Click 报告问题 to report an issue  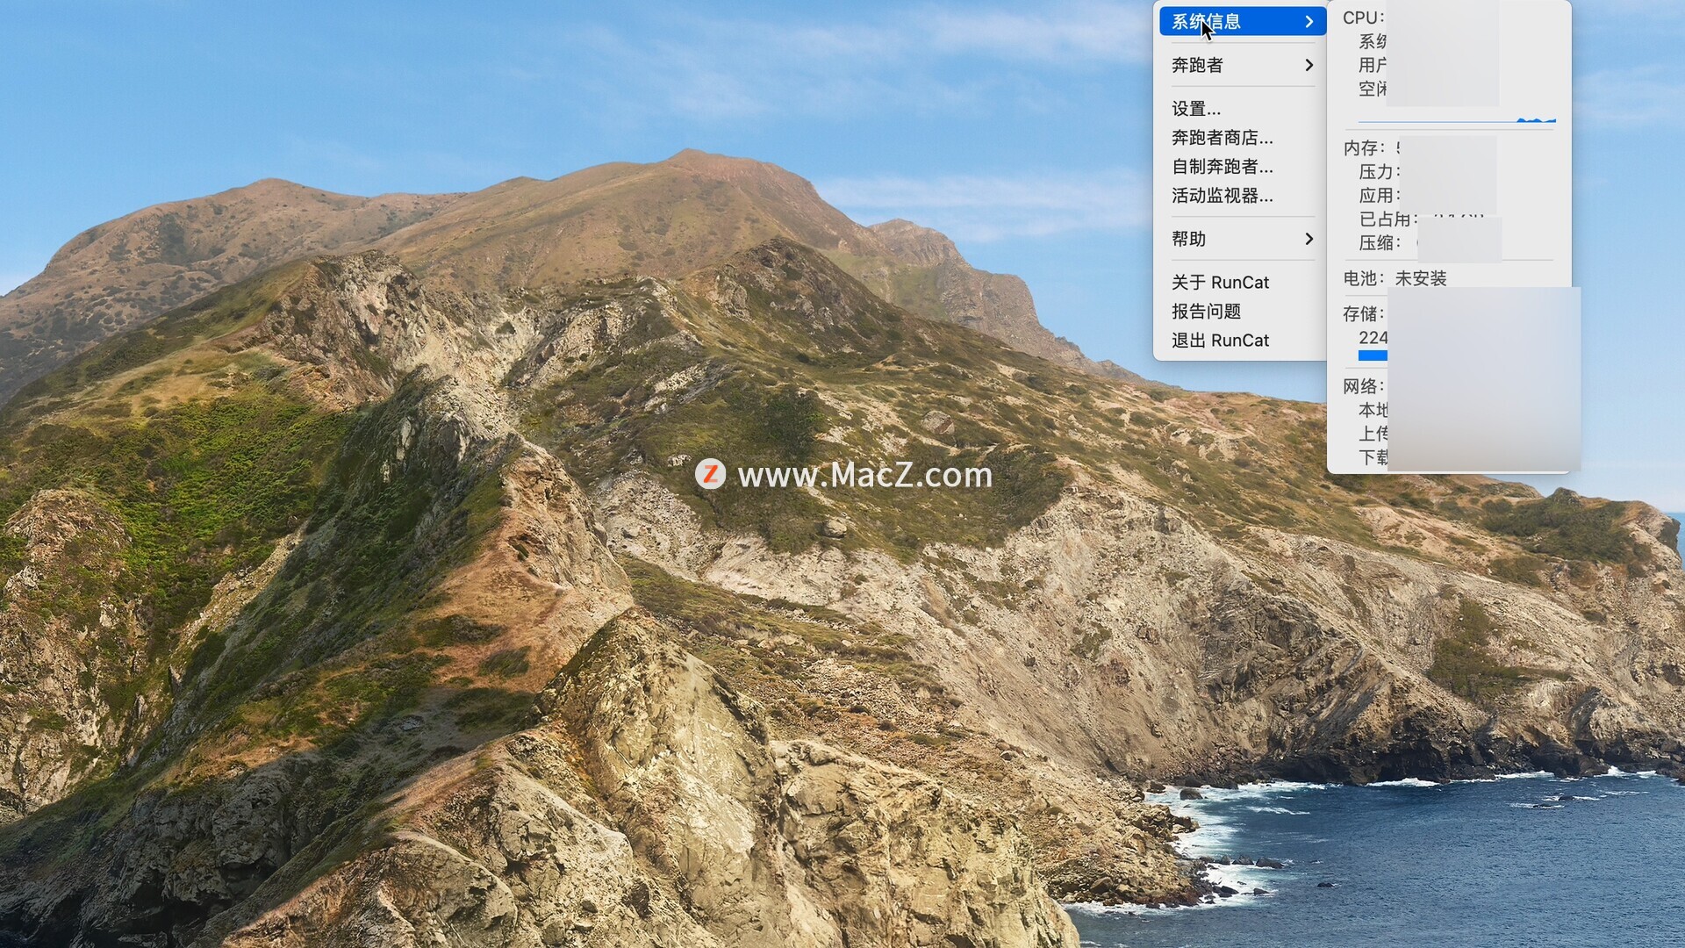point(1206,312)
